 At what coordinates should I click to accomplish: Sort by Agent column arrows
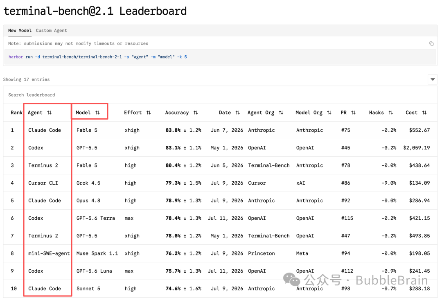[50, 113]
